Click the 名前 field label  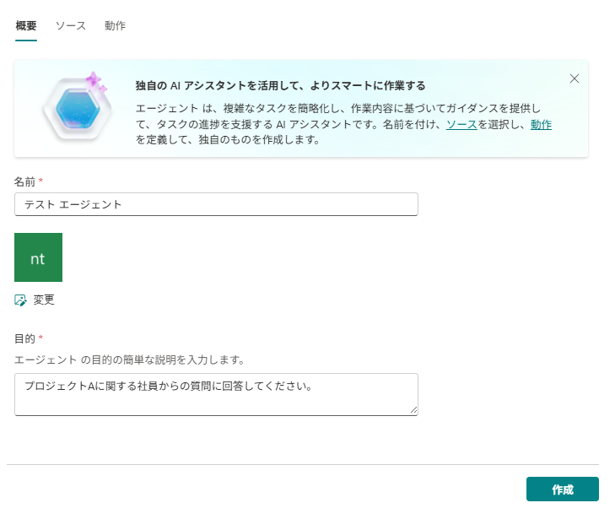click(x=25, y=181)
